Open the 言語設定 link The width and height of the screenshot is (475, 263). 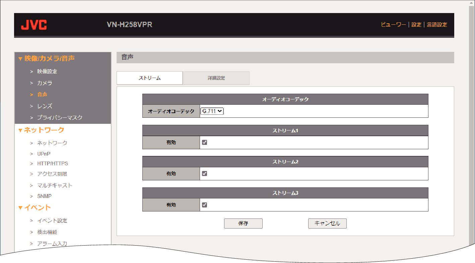437,24
